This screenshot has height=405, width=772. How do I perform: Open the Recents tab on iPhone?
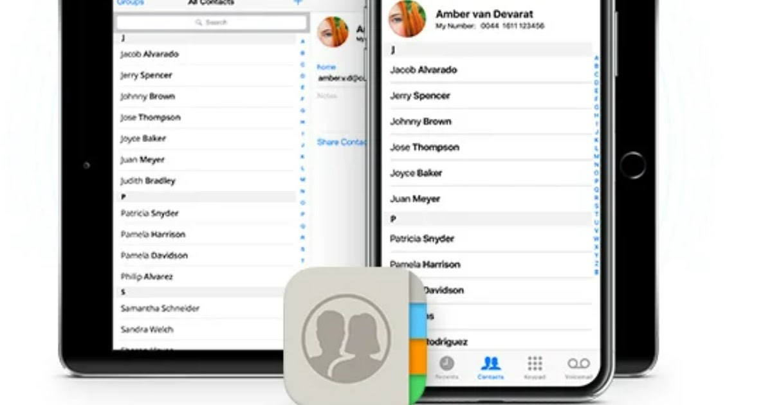447,368
